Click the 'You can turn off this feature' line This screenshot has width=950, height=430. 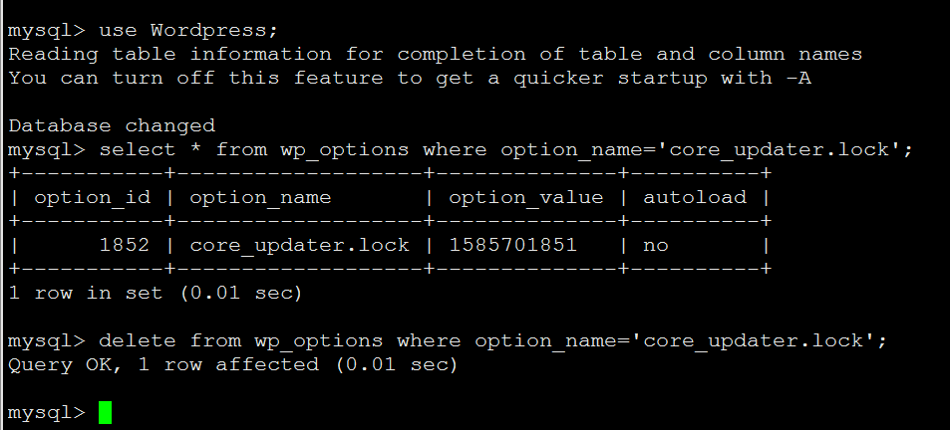pyautogui.click(x=410, y=79)
